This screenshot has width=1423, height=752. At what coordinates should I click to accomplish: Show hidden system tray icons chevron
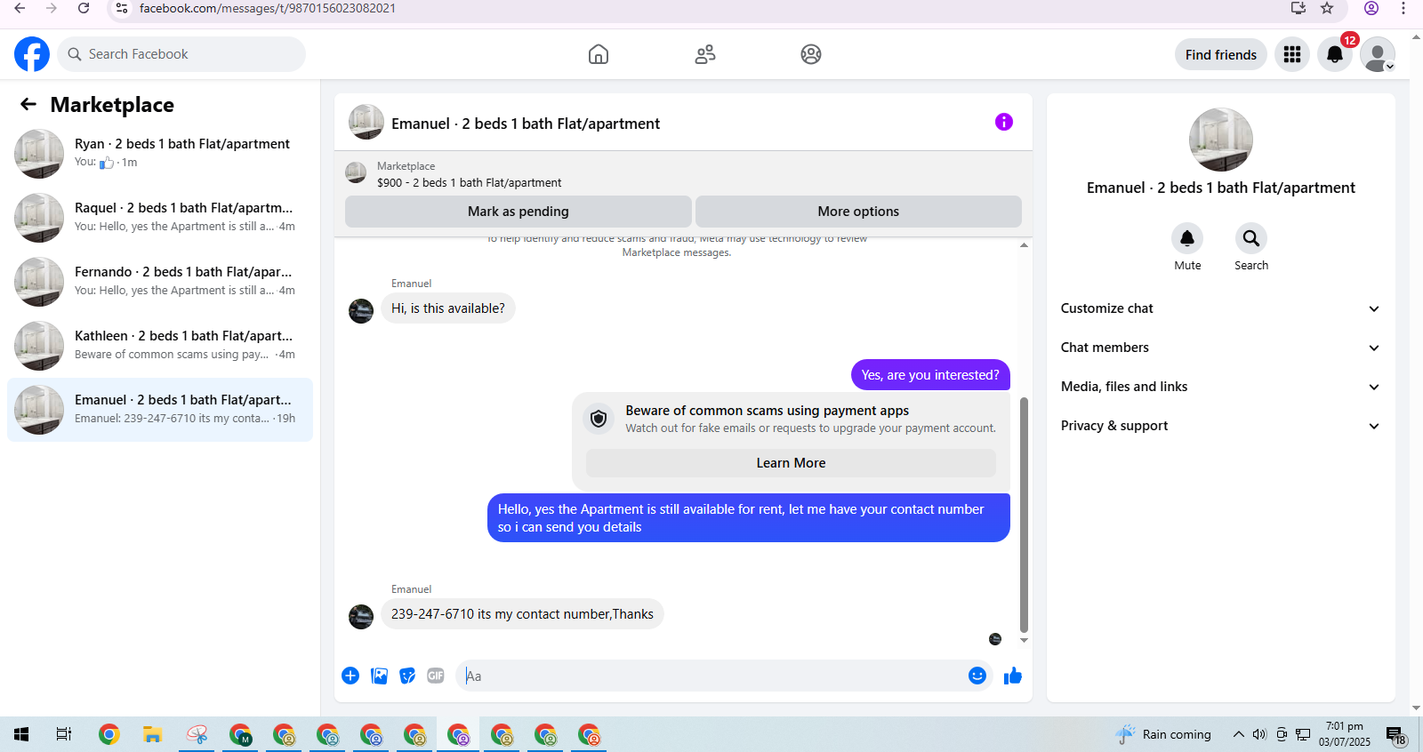point(1238,734)
